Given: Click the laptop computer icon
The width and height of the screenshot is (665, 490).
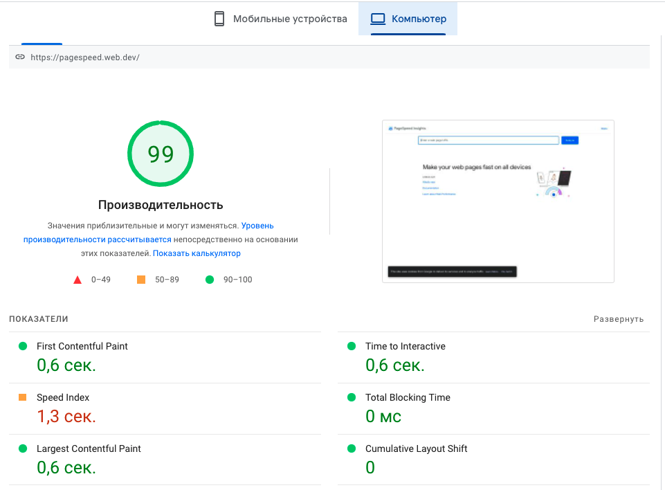Looking at the screenshot, I should tap(378, 19).
